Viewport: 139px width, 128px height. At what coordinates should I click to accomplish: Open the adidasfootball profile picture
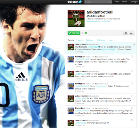pyautogui.click(x=76, y=18)
